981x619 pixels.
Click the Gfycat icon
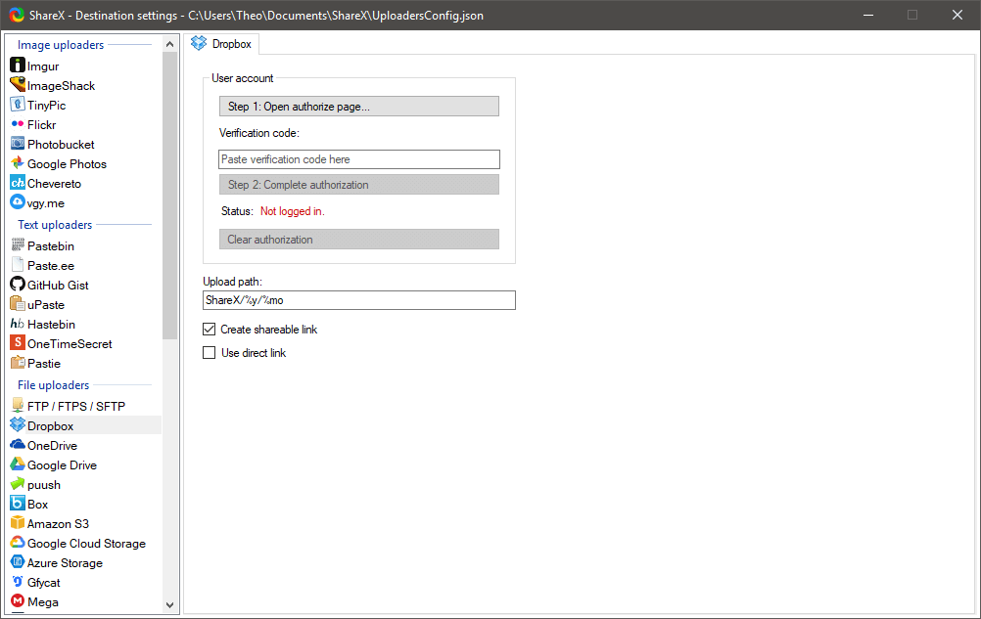[x=18, y=582]
